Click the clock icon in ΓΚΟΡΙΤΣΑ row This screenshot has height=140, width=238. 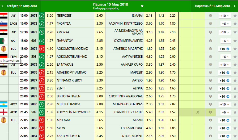(x=211, y=24)
